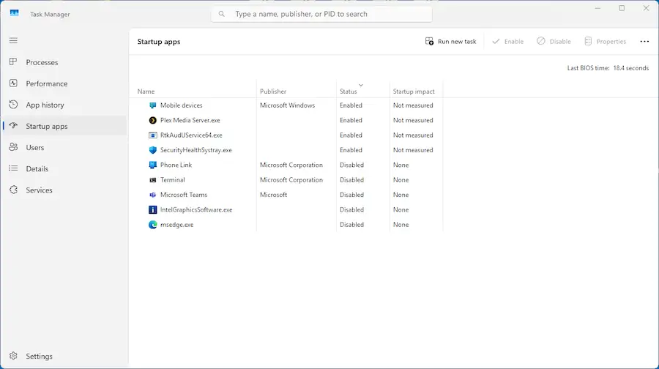Select the Terminal row name
Image resolution: width=659 pixels, height=369 pixels.
(172, 180)
